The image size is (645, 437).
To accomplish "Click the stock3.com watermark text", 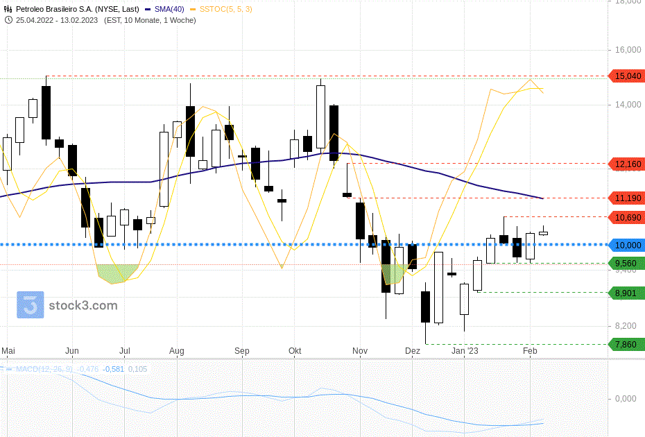I will [x=83, y=305].
